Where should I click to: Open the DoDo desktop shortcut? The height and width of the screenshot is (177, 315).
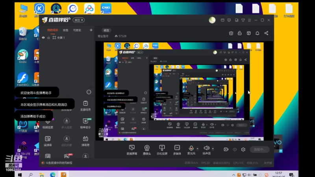(x=23, y=56)
